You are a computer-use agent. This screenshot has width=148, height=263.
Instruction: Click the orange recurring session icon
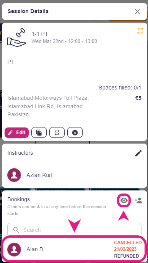click(x=140, y=31)
